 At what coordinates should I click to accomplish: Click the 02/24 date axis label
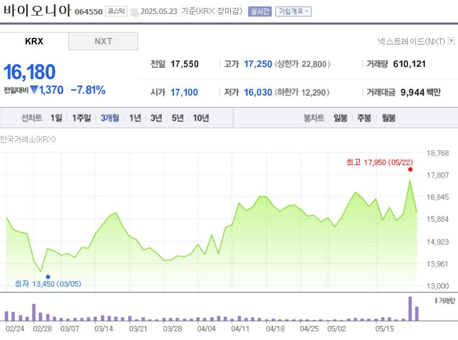tap(15, 329)
